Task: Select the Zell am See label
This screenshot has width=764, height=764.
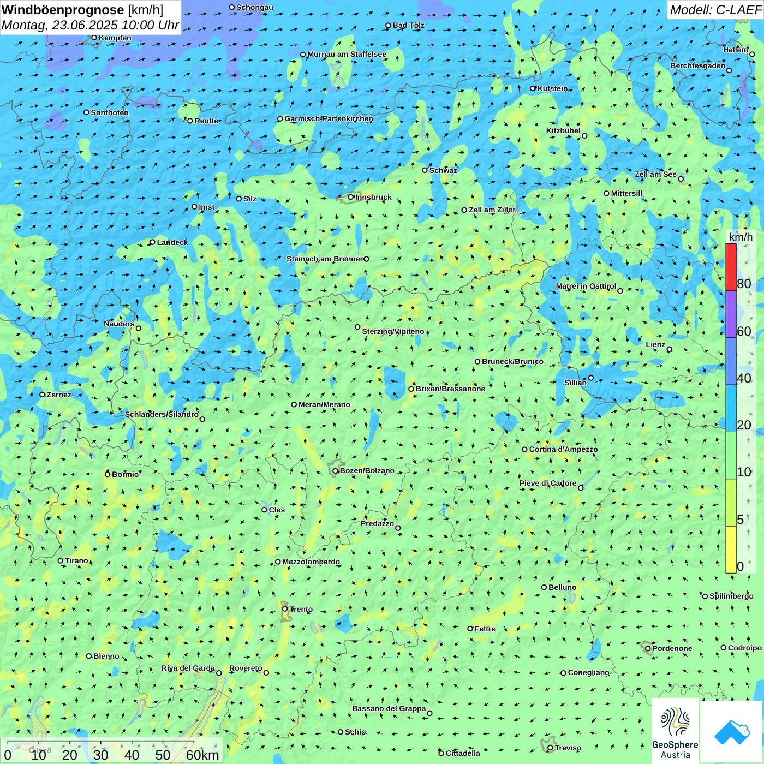Action: click(655, 174)
